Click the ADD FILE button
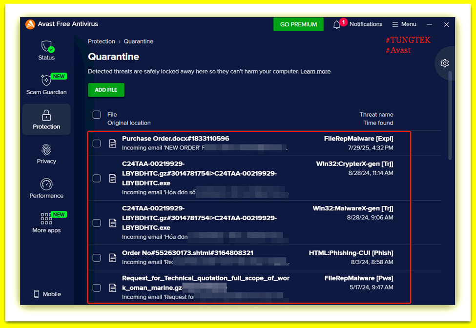Image resolution: width=476 pixels, height=328 pixels. pos(106,90)
